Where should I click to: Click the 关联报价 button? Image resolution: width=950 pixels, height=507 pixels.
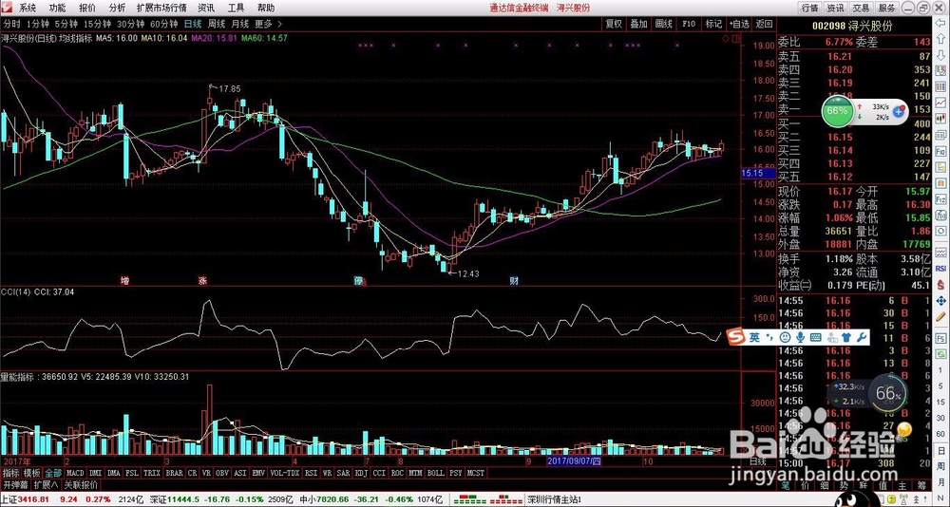point(81,485)
